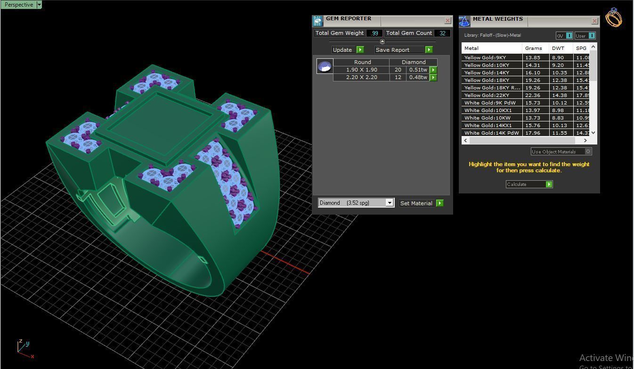Select the White Gold:9K PdW row
Viewport: 634px width, 369px height.
pyautogui.click(x=525, y=103)
